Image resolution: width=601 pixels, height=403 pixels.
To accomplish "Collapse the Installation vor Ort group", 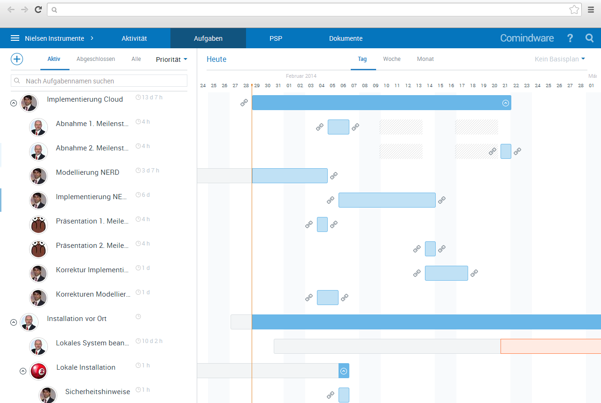I will (14, 322).
